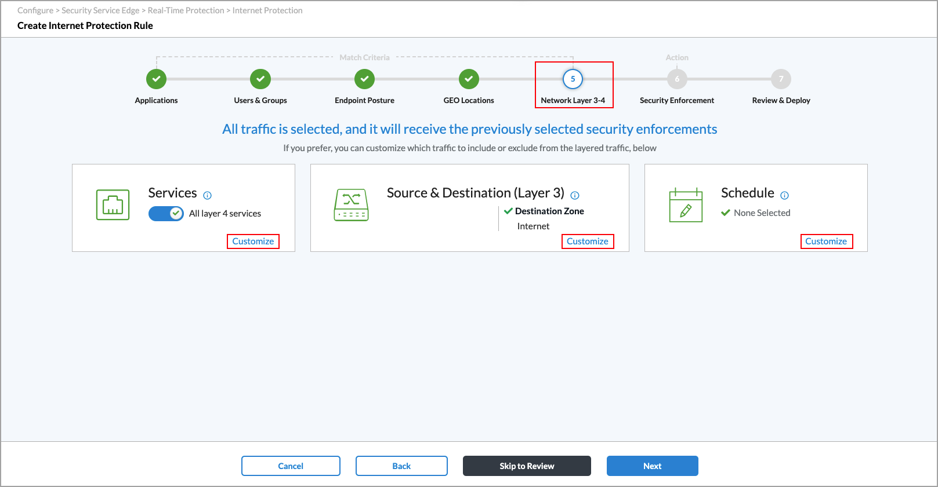This screenshot has width=938, height=487.
Task: Select the Endpoint Posture step label
Action: click(x=364, y=100)
